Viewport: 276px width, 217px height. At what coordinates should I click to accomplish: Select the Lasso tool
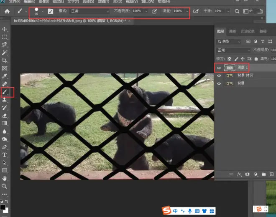(5, 45)
